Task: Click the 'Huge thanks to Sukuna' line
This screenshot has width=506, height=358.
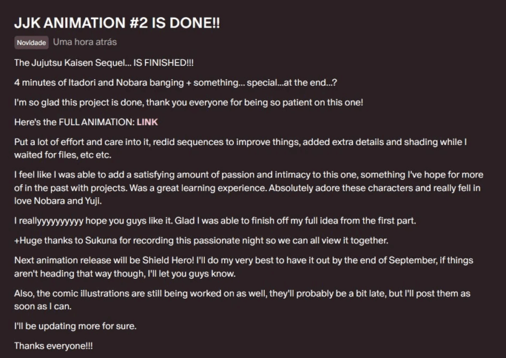Action: 201,241
